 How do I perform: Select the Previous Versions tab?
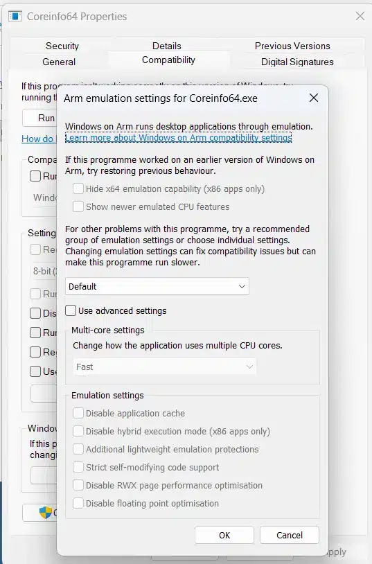coord(292,46)
